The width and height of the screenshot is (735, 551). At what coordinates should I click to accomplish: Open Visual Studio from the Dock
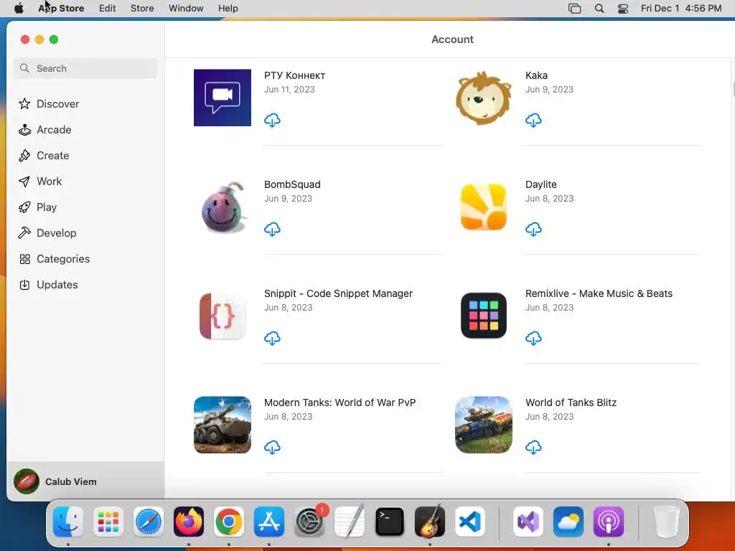click(x=528, y=522)
